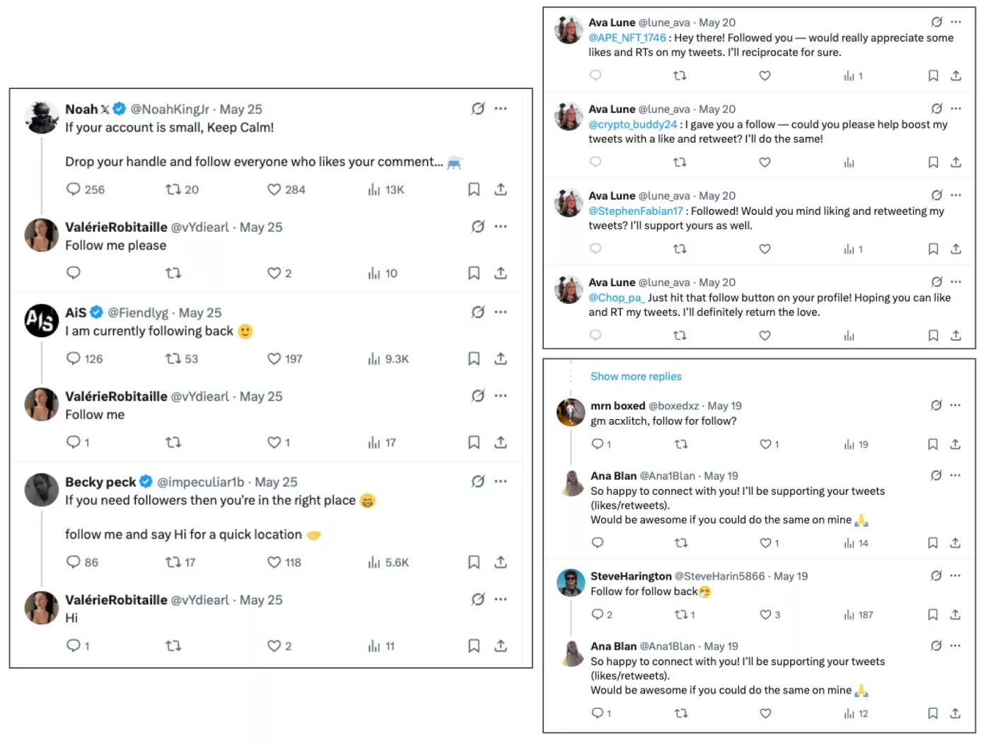Open the @StephenFabian17 mention link
988x745 pixels.
pos(636,211)
